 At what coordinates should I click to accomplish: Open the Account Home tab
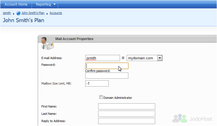tap(16, 4)
